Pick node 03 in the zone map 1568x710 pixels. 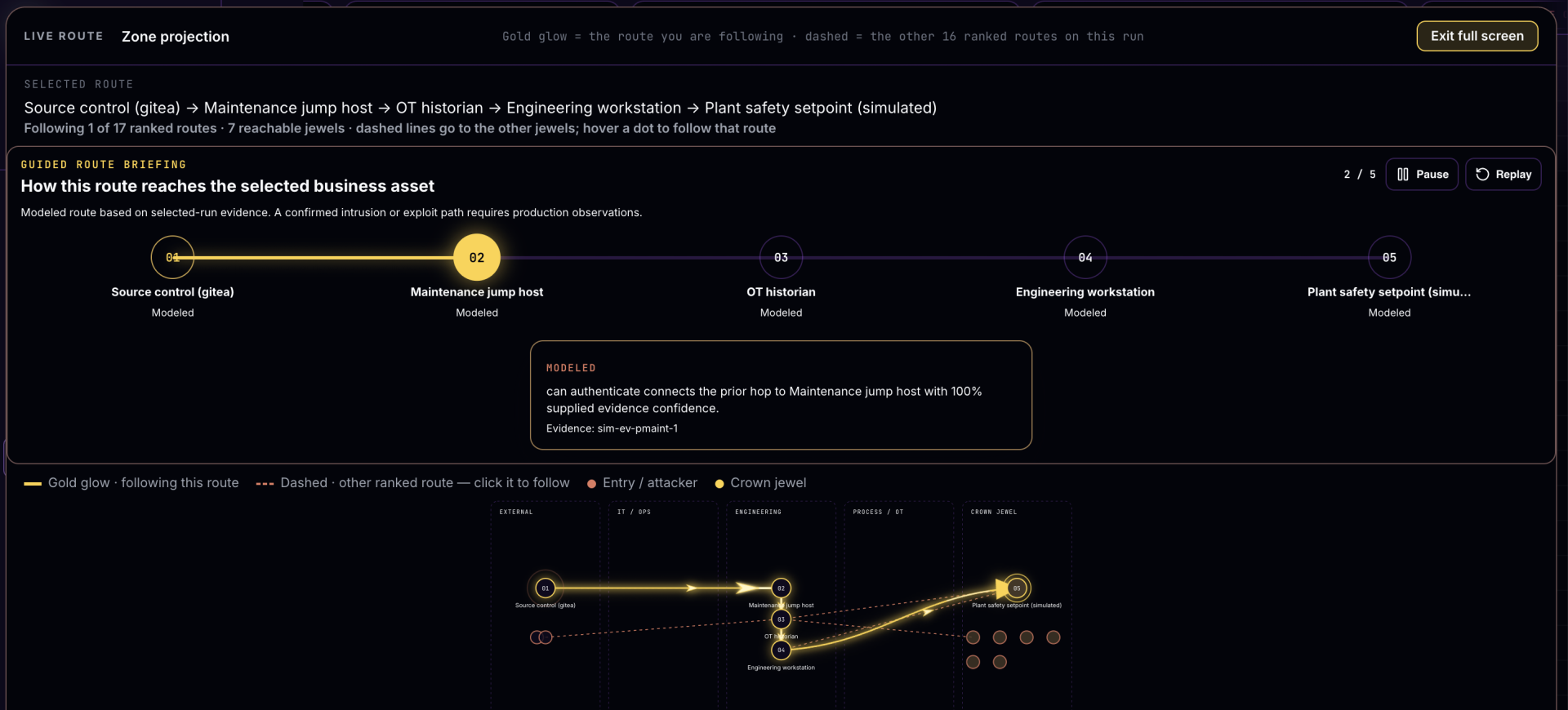[781, 619]
